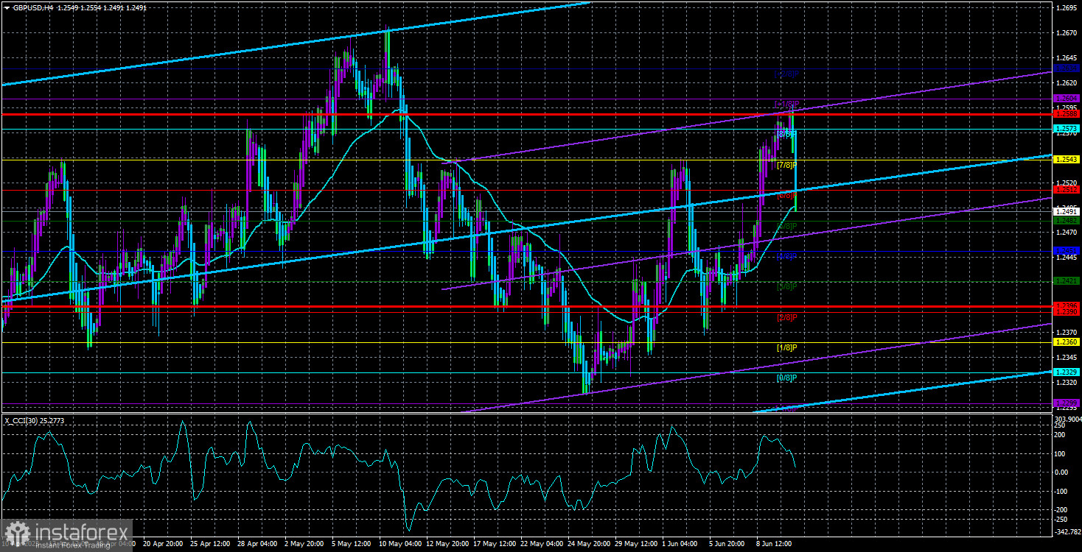
Task: Click the cyan 1.2329 price tag
Action: pos(1067,373)
